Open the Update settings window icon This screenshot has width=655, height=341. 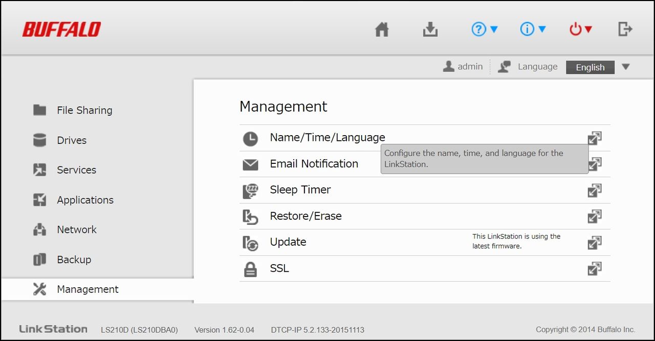(x=594, y=243)
